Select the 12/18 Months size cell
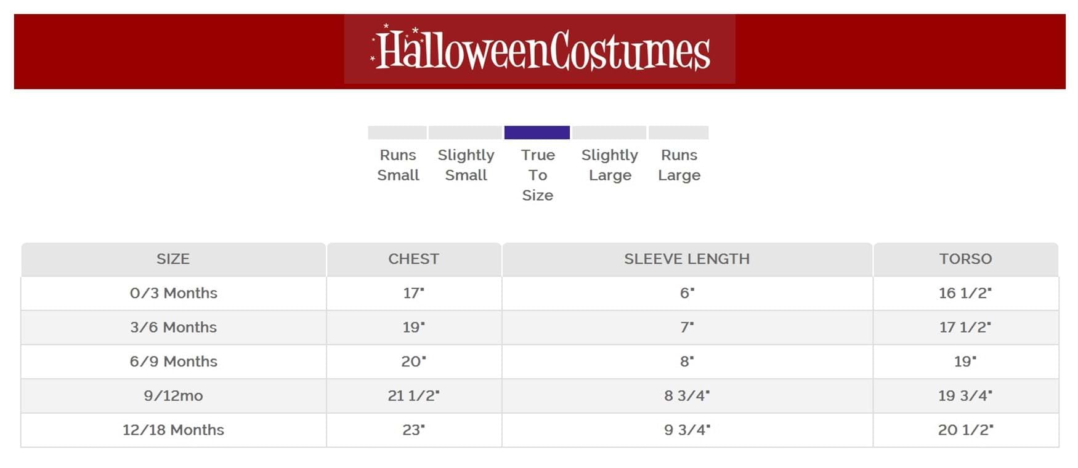This screenshot has width=1078, height=468. click(x=173, y=430)
